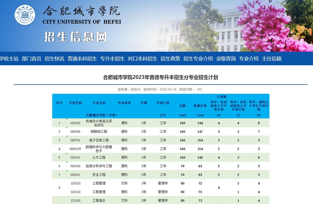Click 144 in the 机械设计 row
This screenshot has width=313, height=204.
pos(200,123)
